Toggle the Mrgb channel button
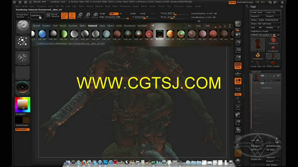This screenshot has width=298, height=167. [x=102, y=13]
